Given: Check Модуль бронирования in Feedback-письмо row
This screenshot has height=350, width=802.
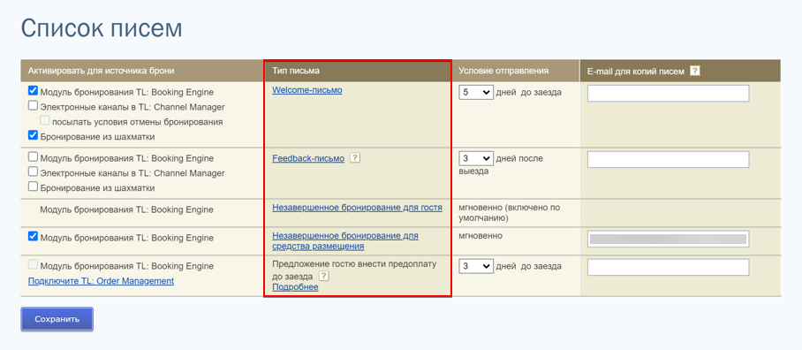Looking at the screenshot, I should 34,157.
